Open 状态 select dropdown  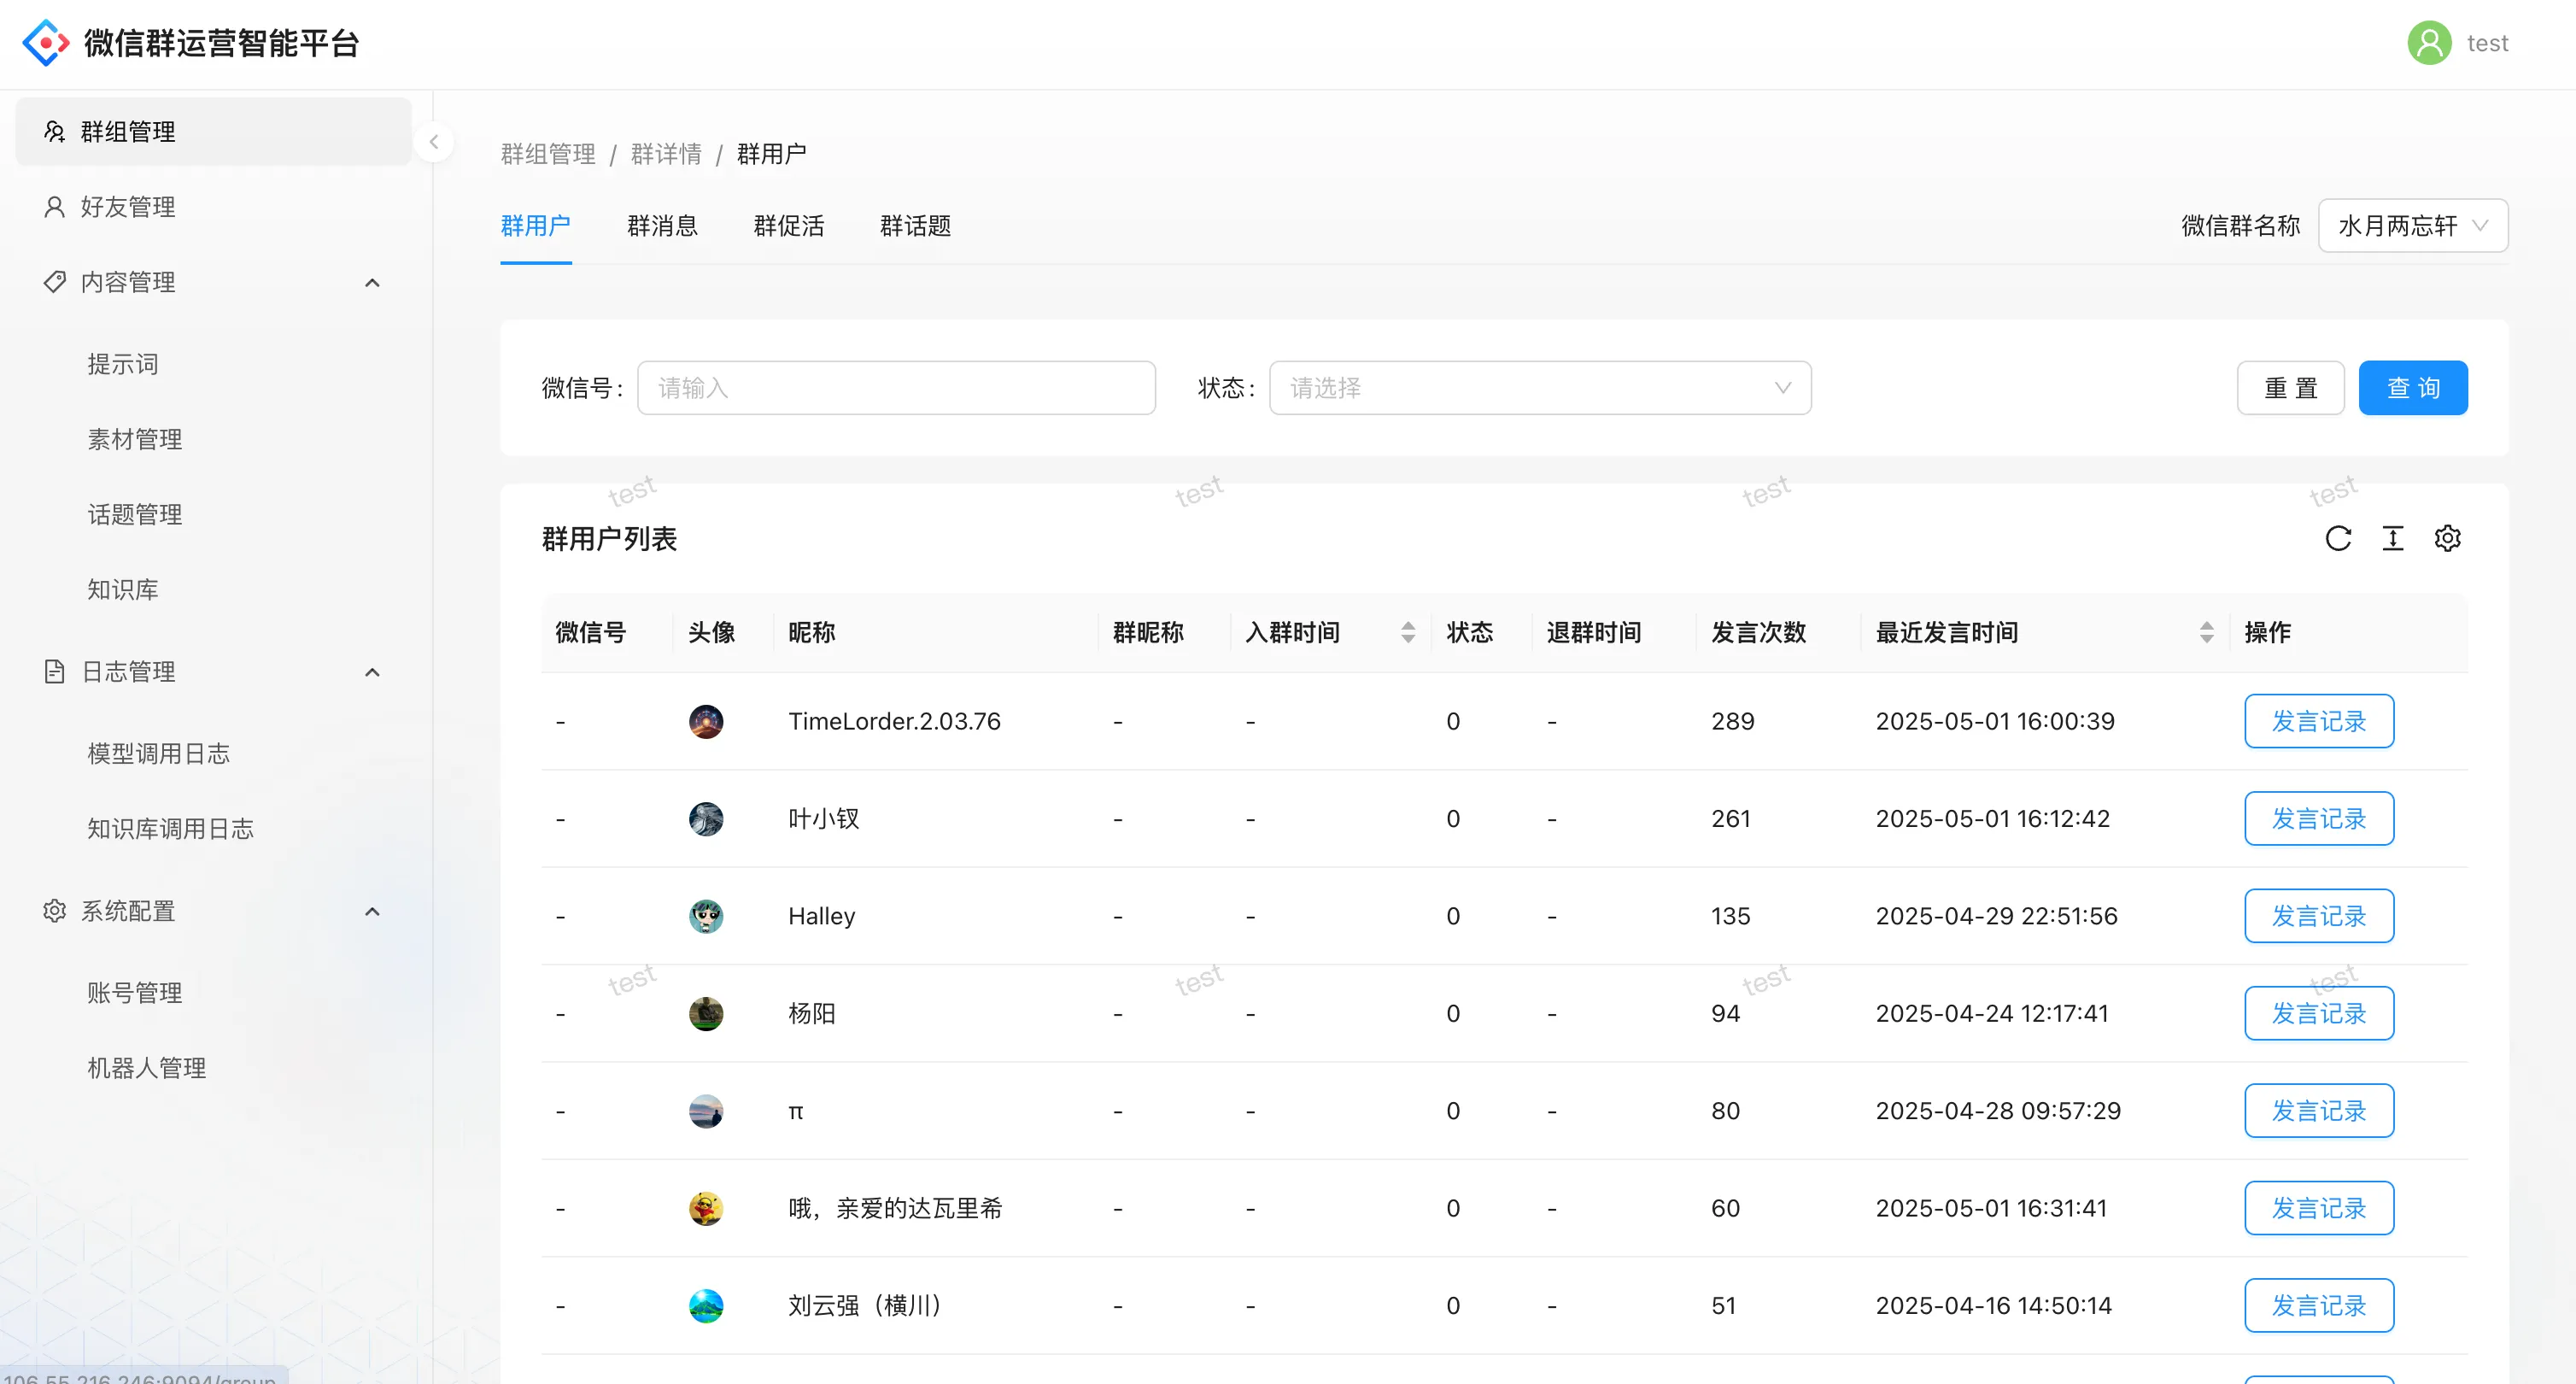[x=1539, y=388]
